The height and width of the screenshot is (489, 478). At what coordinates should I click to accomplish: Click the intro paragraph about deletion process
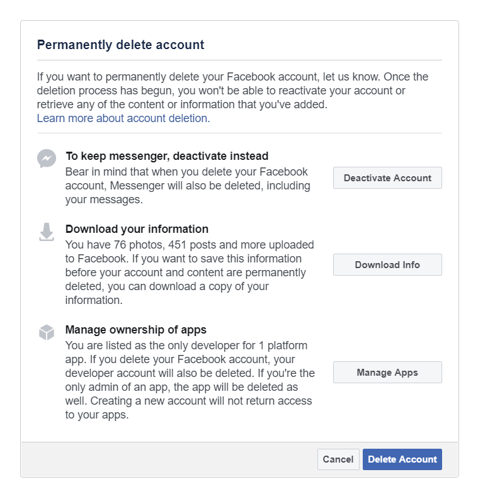[x=232, y=91]
